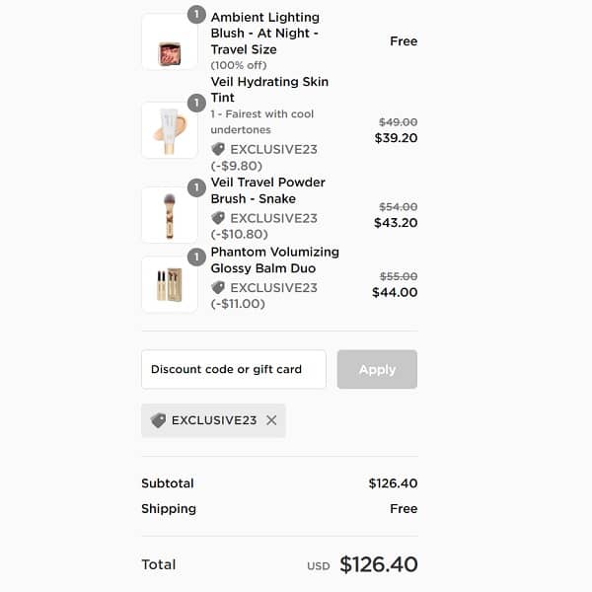Click the quantity badge on the Balm Duo image
592x592 pixels.
(196, 258)
